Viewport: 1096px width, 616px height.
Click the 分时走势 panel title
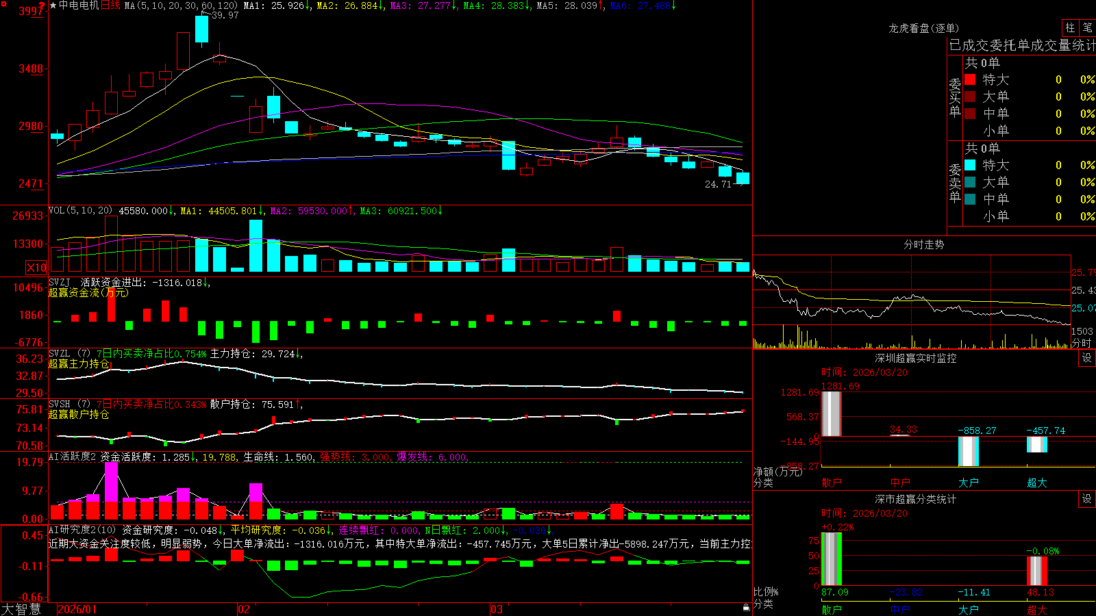pos(923,244)
